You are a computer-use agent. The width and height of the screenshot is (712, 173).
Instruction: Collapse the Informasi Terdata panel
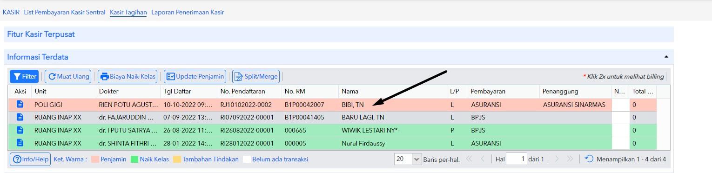[x=666, y=57]
